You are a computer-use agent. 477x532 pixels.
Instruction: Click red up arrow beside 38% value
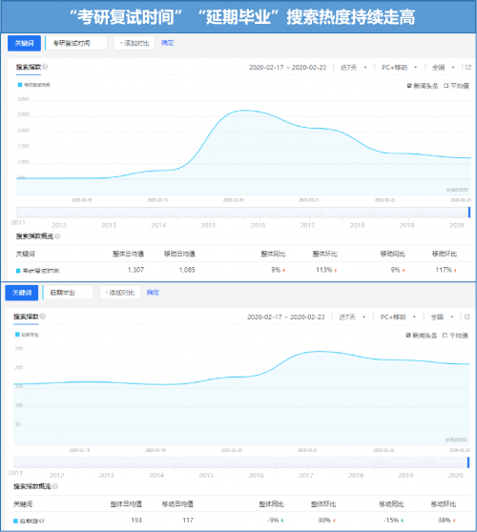[x=454, y=521]
